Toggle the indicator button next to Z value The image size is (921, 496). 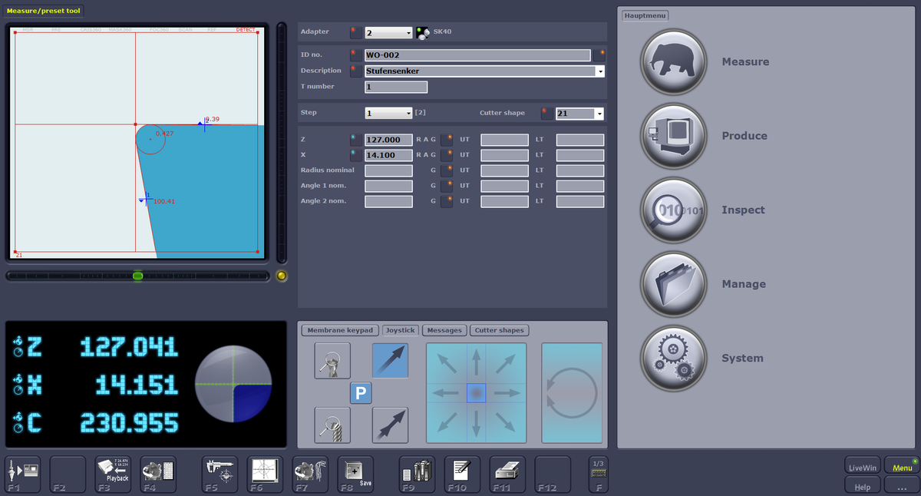(354, 140)
